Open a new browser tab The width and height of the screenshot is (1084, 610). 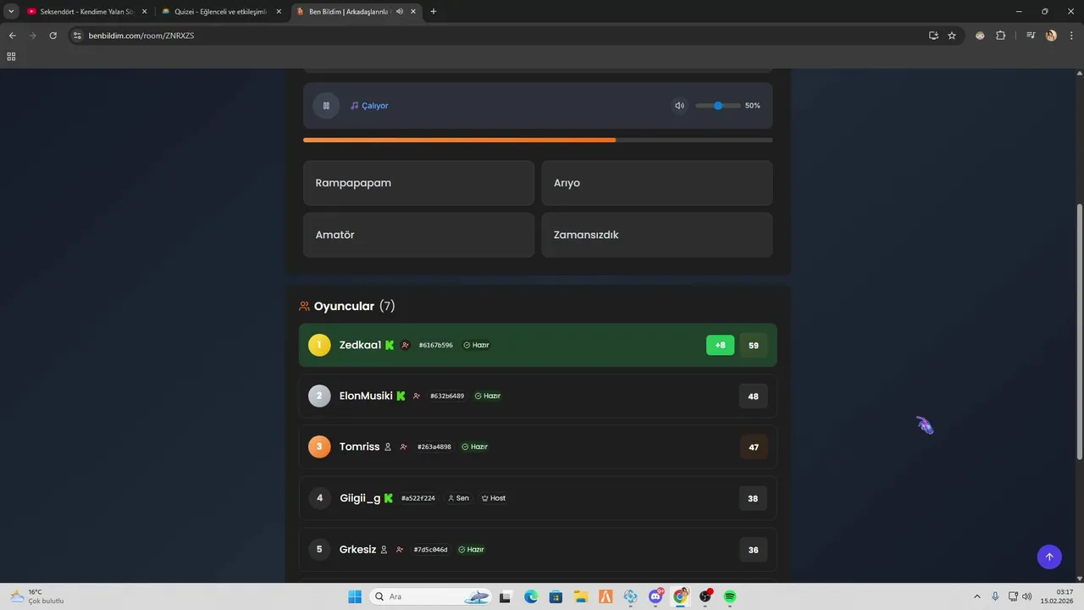(434, 12)
